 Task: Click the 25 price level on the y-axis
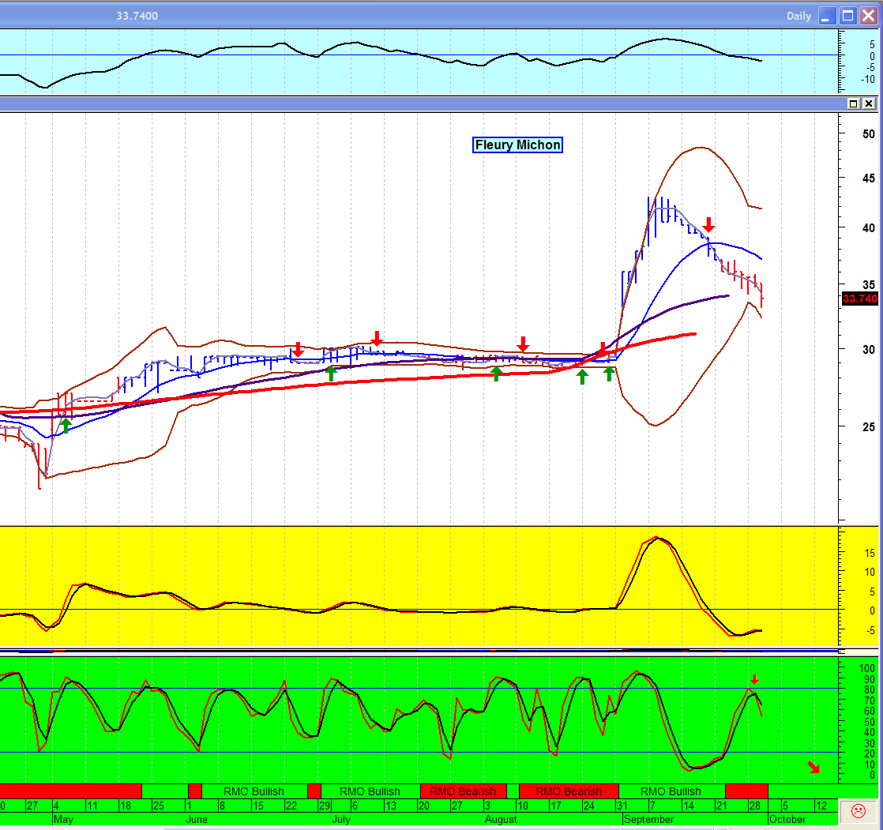[868, 426]
